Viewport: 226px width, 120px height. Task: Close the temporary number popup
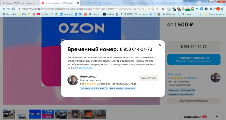160,45
